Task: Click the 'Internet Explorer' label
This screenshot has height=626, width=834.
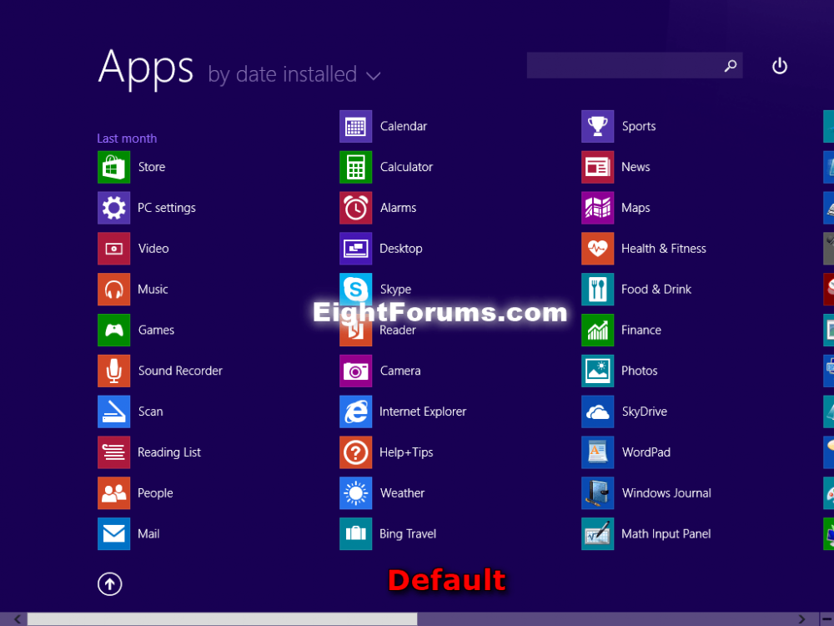Action: (423, 411)
